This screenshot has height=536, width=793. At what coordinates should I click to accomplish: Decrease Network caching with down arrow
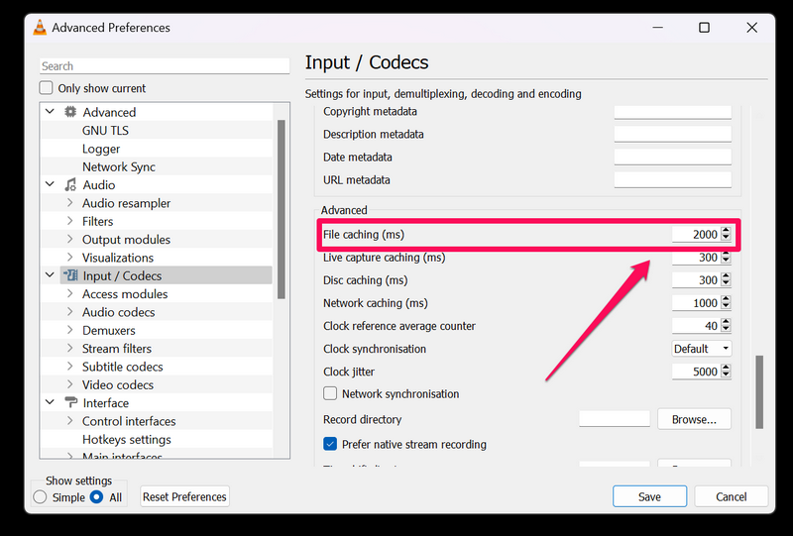(727, 307)
